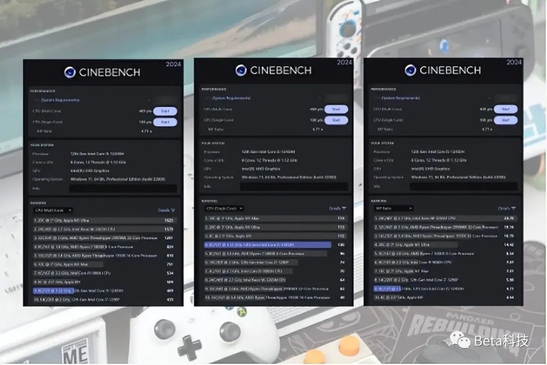Open the MP Ratio ranking dropdown
The width and height of the screenshot is (547, 365).
394,209
